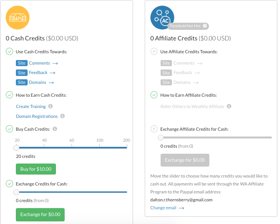This screenshot has height=224, width=280.
Task: Toggle the Use Cash Credits Towards checkmark
Action: [x=9, y=52]
